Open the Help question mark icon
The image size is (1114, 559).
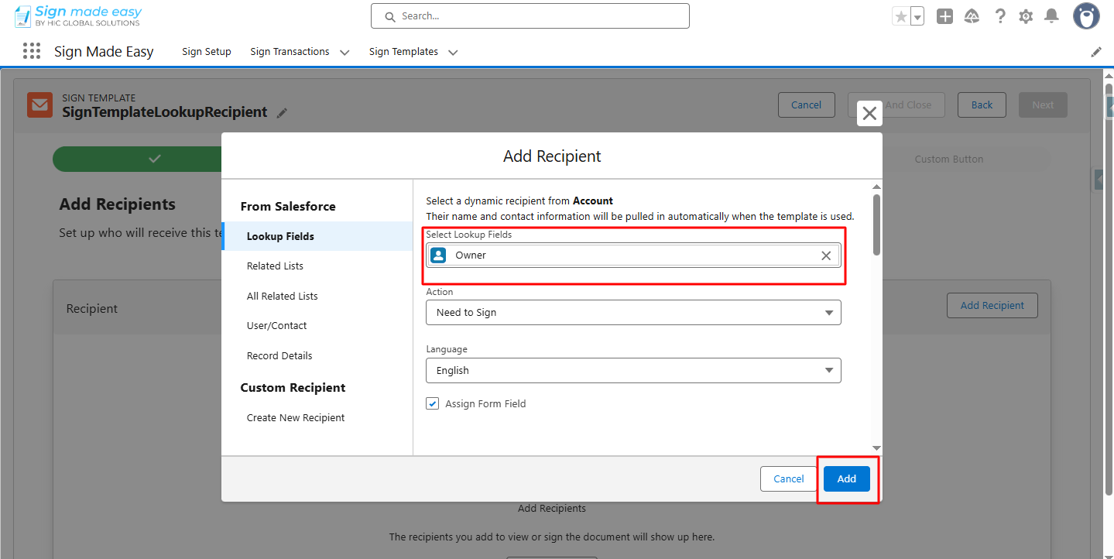1000,16
